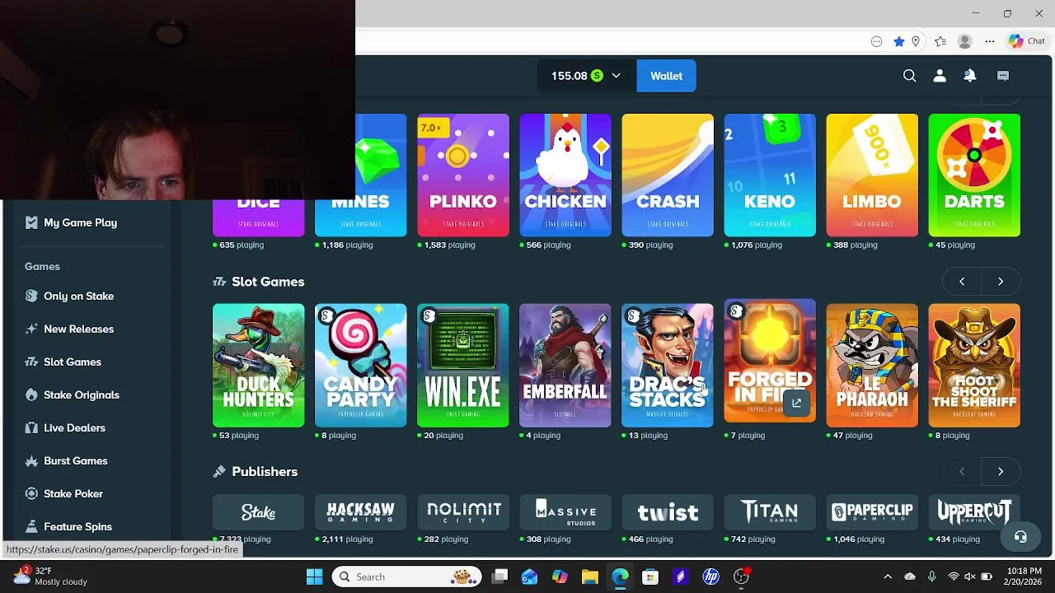Screen dimensions: 1055x593
Task: Open the Emberfall slot
Action: point(565,366)
